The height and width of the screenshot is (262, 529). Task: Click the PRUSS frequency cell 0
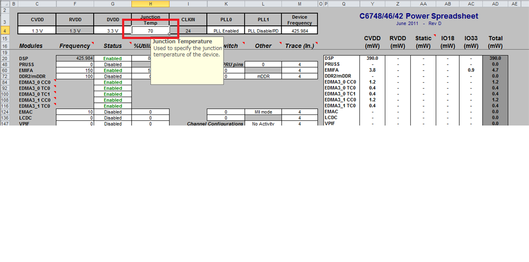click(75, 64)
